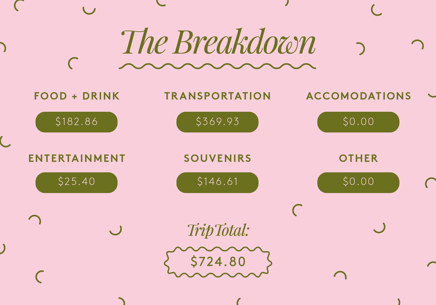Select the FOOD + DRINK heading

[x=77, y=96]
